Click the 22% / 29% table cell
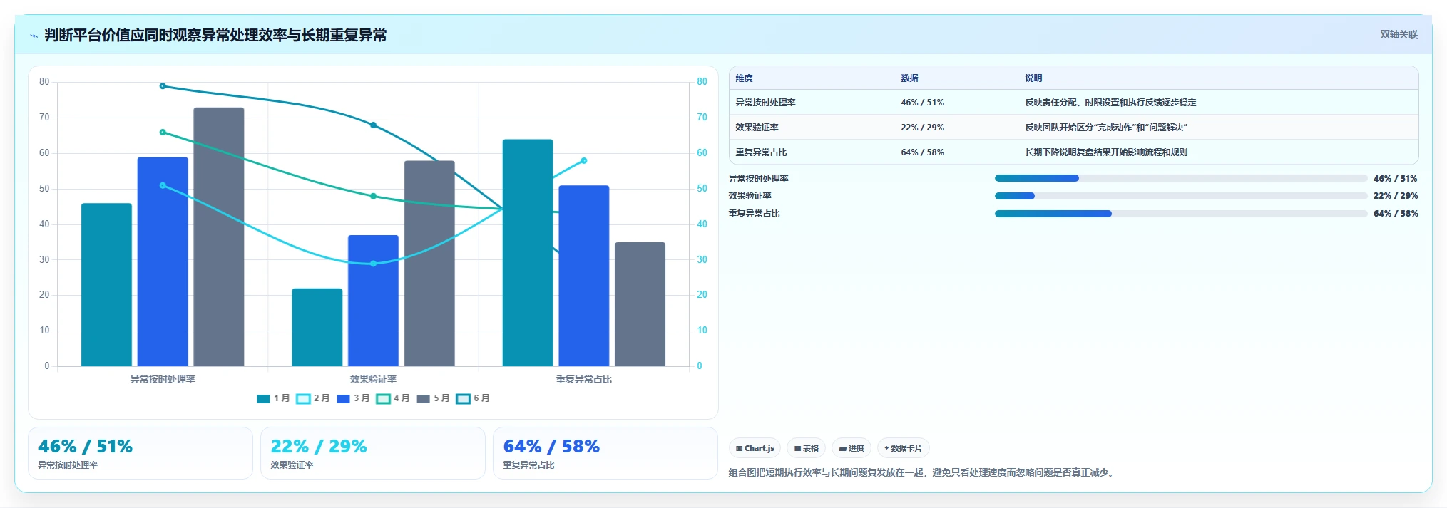Viewport: 1447px width, 508px height. [922, 128]
